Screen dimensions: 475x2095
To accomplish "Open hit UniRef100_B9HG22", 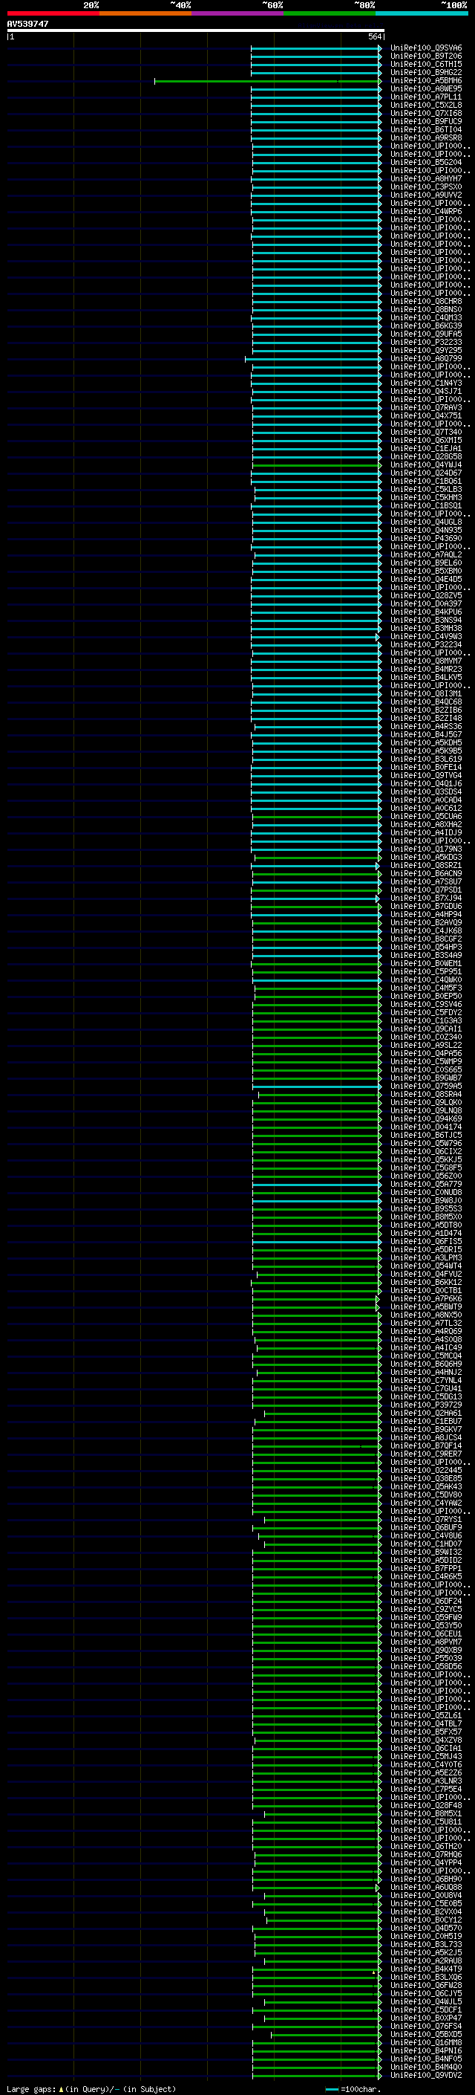I will point(426,72).
